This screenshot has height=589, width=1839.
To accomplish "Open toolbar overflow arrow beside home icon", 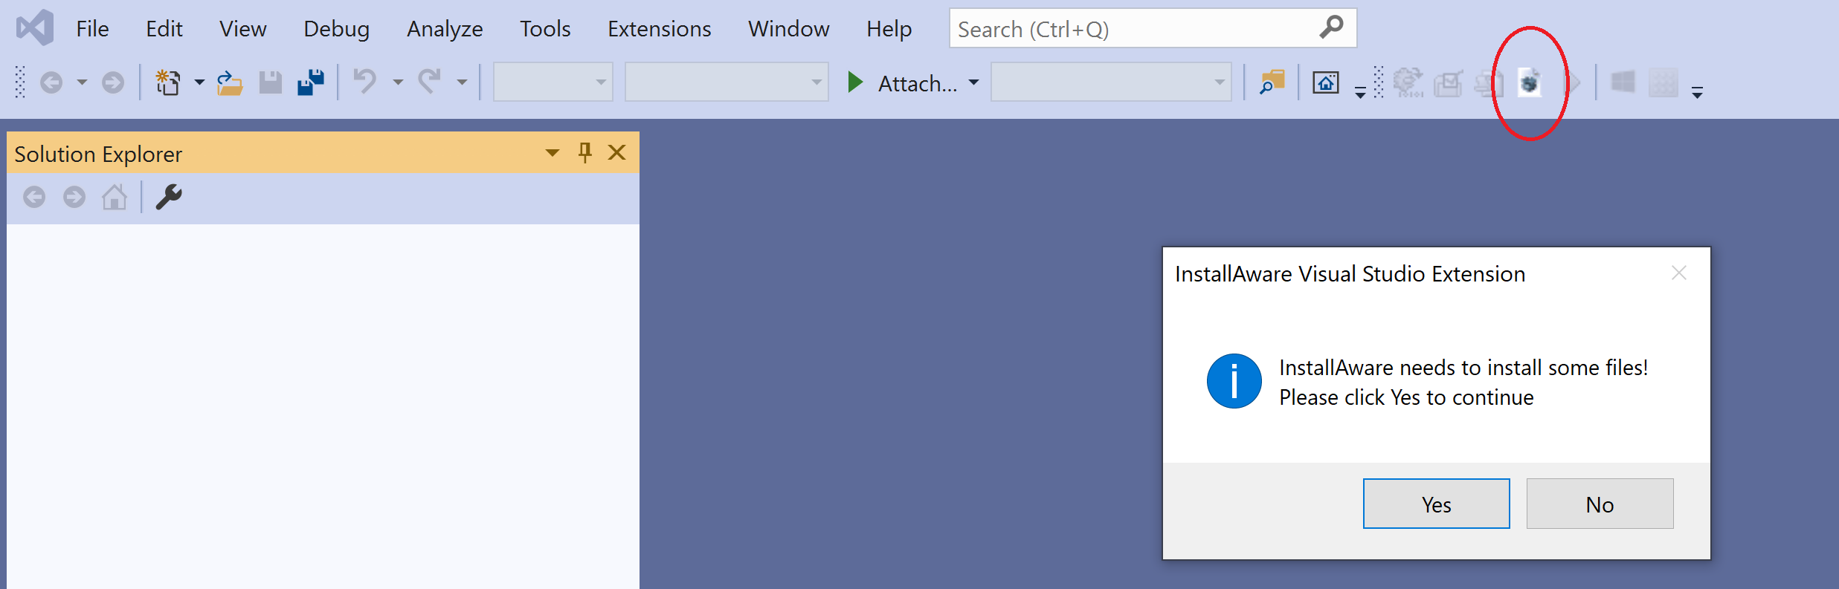I will [x=1360, y=92].
